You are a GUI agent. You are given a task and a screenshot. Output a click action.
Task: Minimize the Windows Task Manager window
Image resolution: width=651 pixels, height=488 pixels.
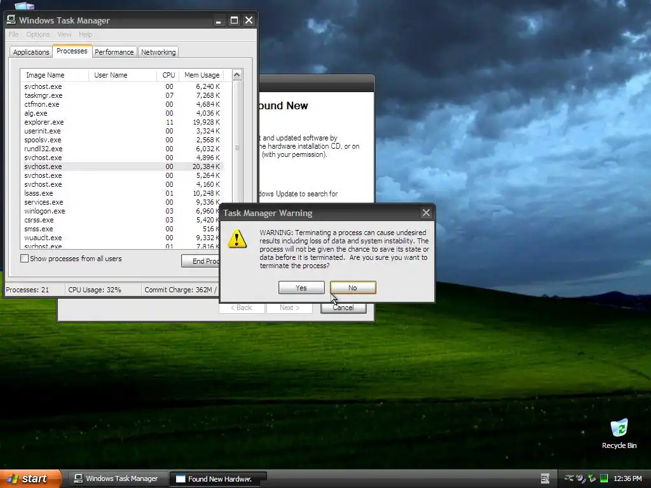click(219, 20)
